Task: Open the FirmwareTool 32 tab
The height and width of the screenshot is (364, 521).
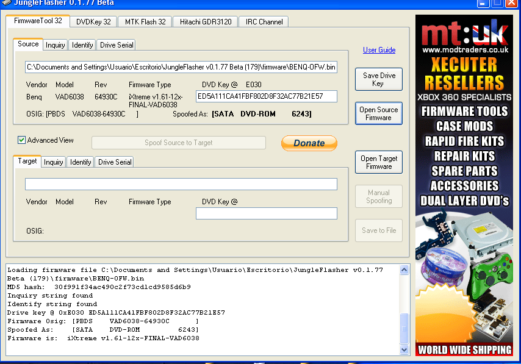Action: tap(38, 21)
